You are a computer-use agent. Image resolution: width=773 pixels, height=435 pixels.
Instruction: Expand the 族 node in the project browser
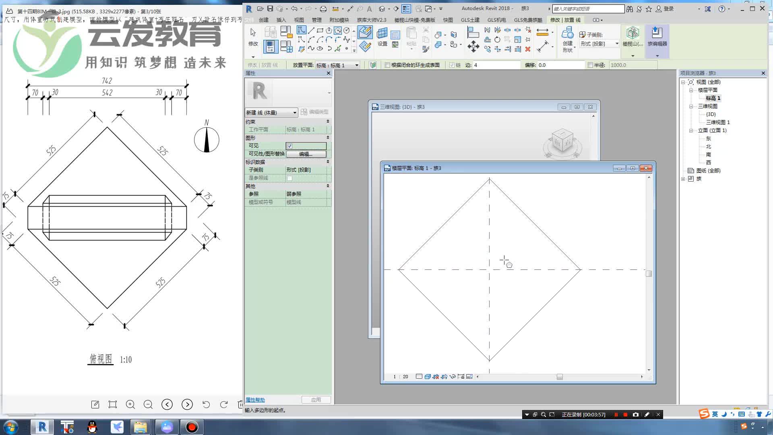pyautogui.click(x=683, y=179)
